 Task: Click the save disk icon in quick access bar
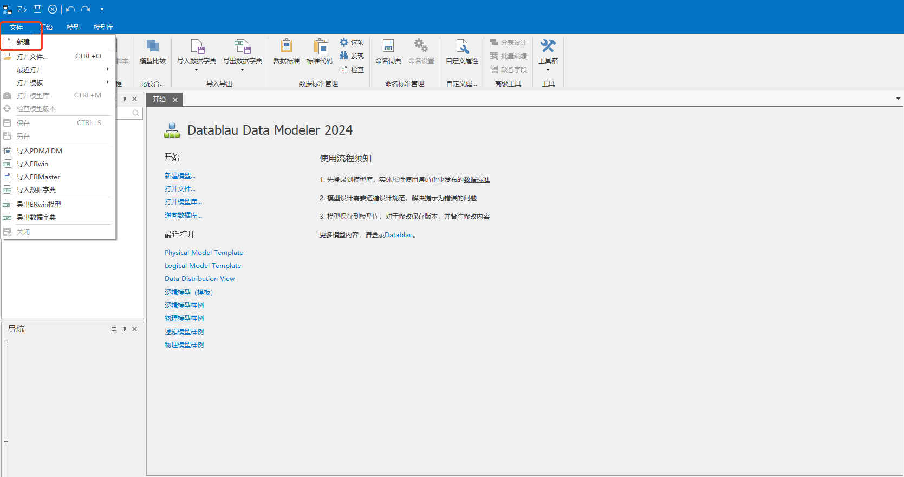(x=37, y=9)
